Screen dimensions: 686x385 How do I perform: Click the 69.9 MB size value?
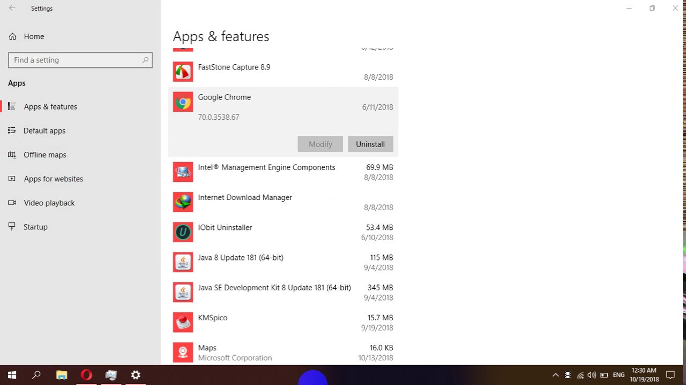[379, 167]
